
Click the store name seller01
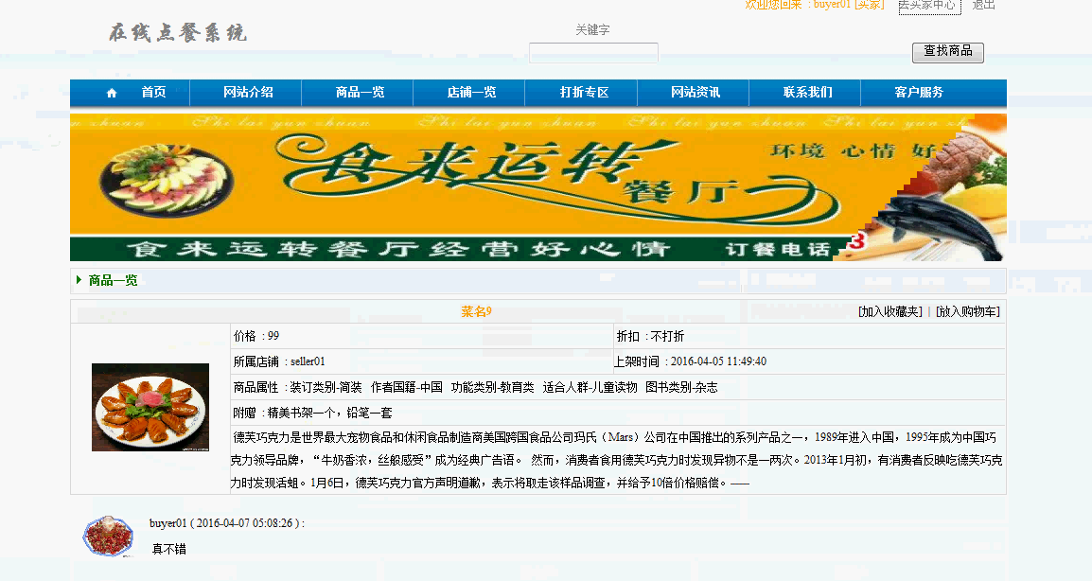(x=308, y=361)
